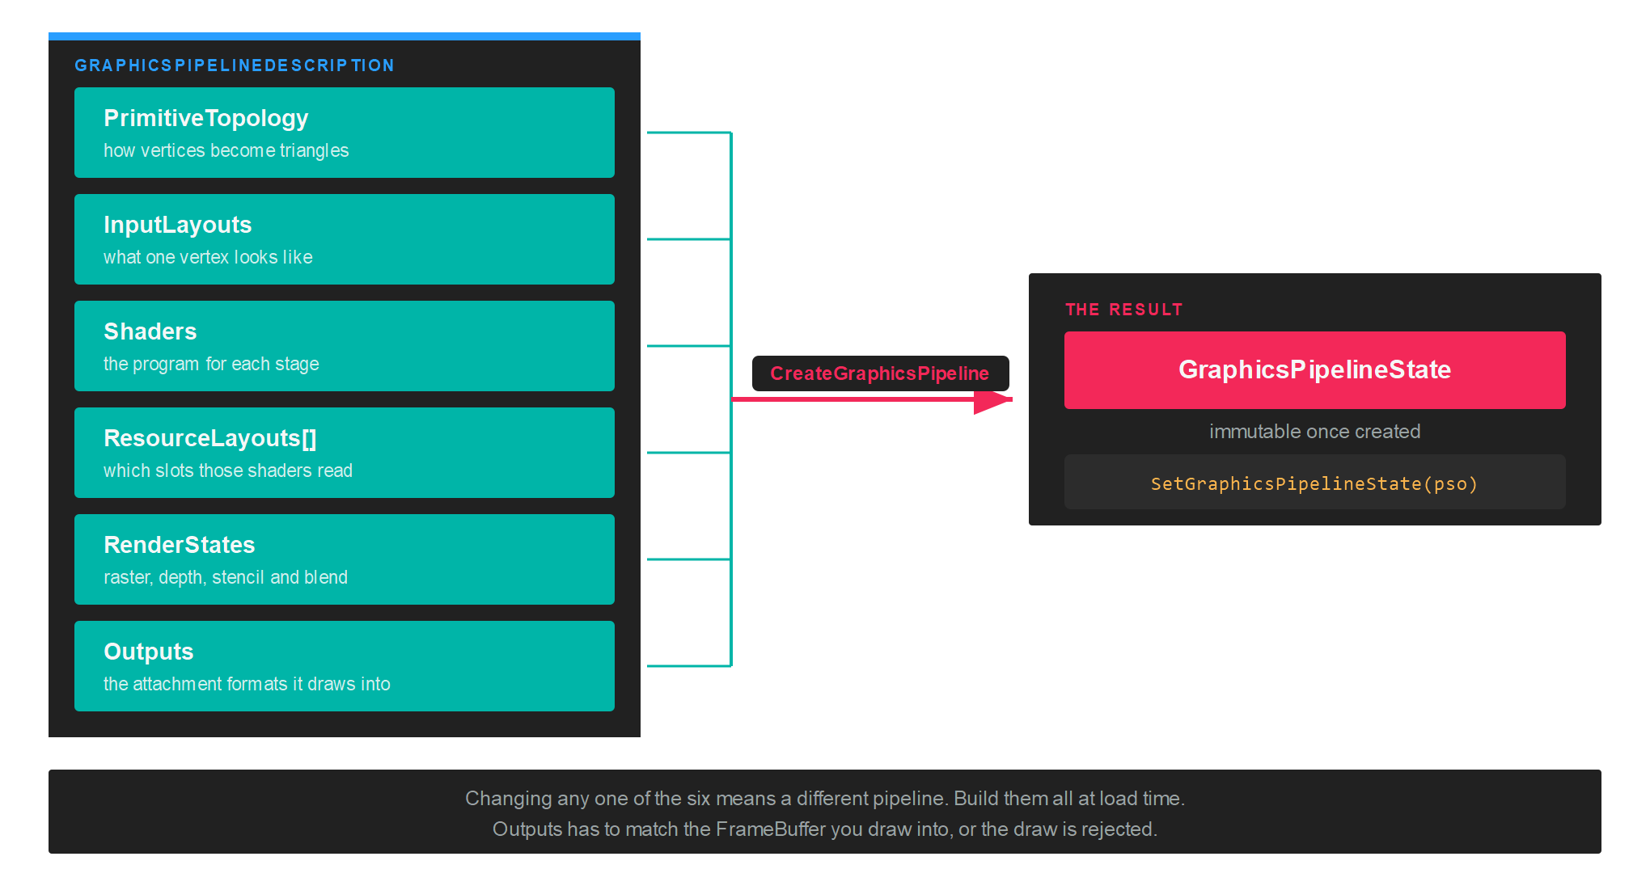Click the line about Outputs matching FrameBuffer
The image size is (1650, 886).
click(x=825, y=829)
